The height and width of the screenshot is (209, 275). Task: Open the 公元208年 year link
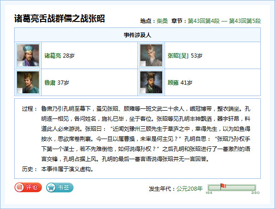190,188
